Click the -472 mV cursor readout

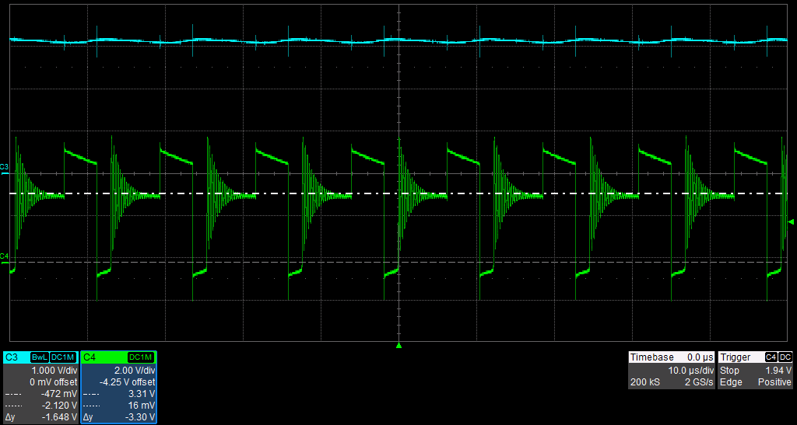[x=61, y=394]
